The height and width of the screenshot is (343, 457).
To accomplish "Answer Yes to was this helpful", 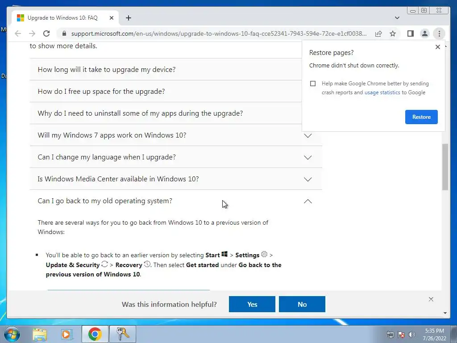I will pyautogui.click(x=252, y=304).
